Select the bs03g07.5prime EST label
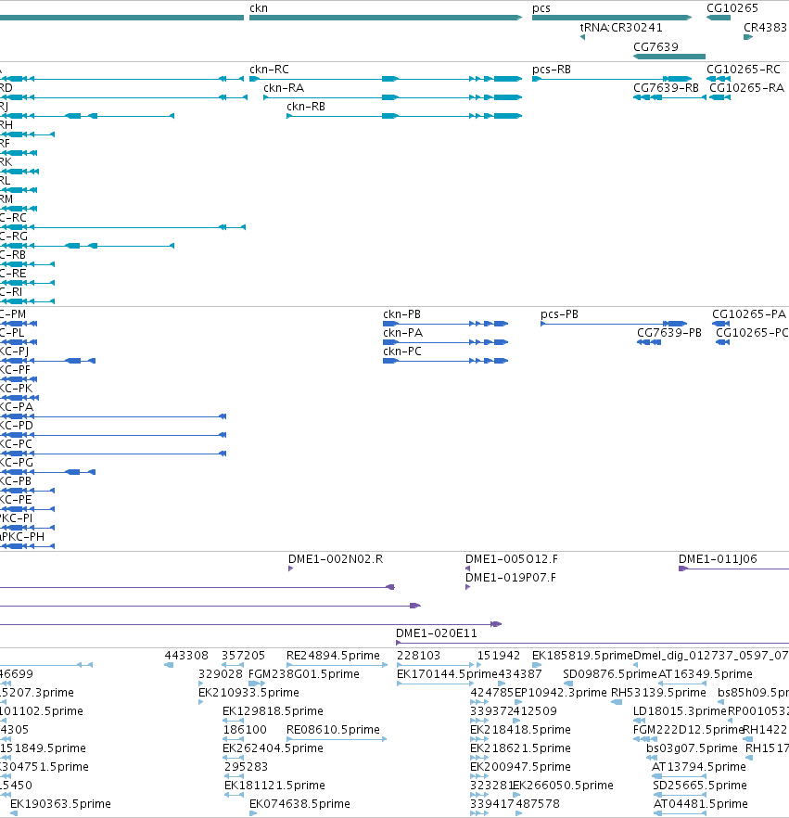Viewport: 789px width, 818px height. 692,748
